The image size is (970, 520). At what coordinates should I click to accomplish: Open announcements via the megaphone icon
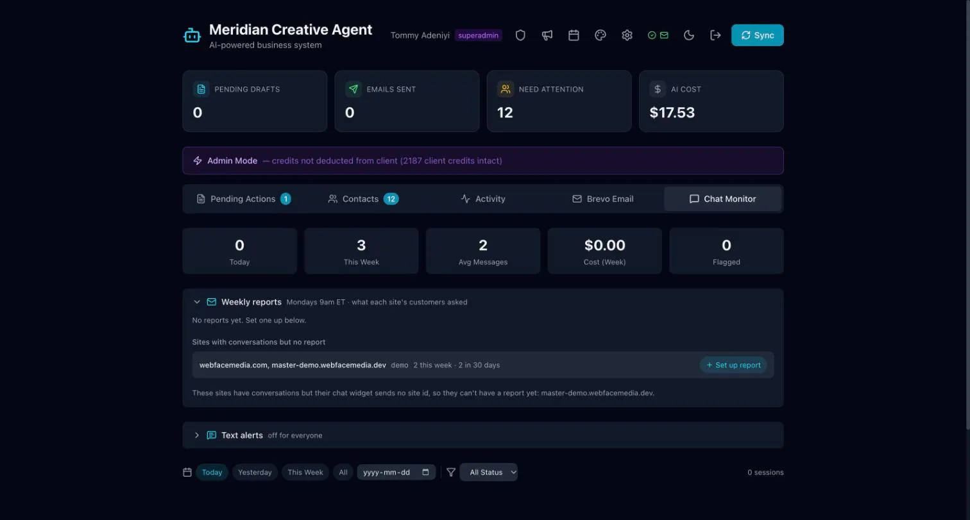[547, 35]
